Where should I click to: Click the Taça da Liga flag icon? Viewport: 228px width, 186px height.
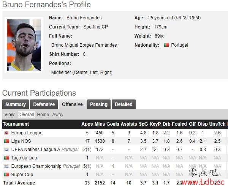[6, 158]
